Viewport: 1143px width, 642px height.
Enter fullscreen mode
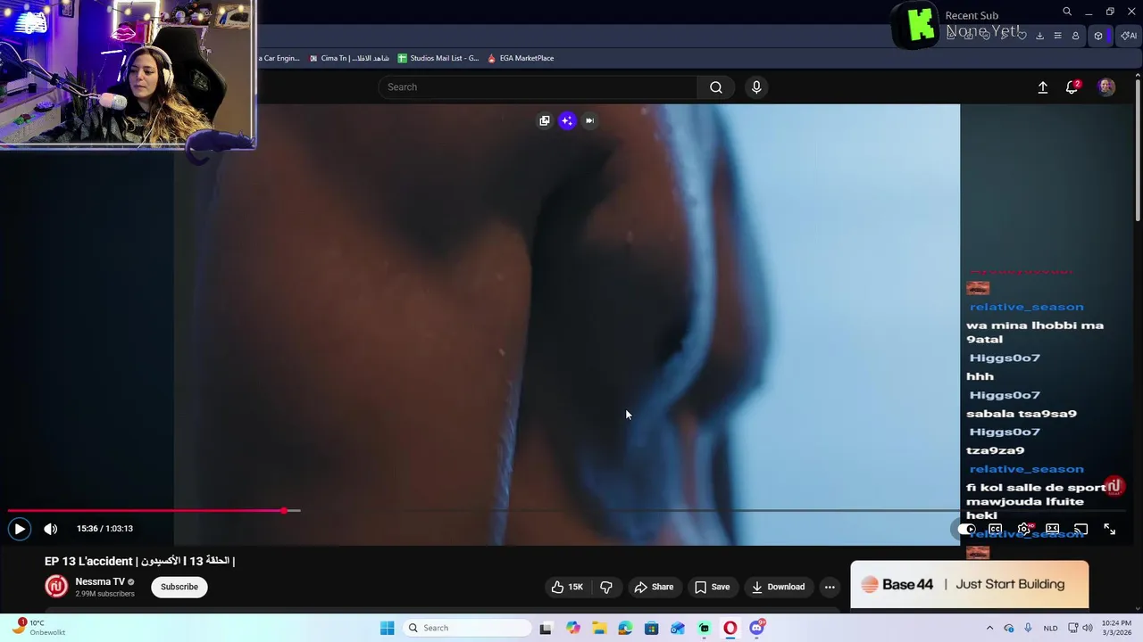[x=1109, y=530]
